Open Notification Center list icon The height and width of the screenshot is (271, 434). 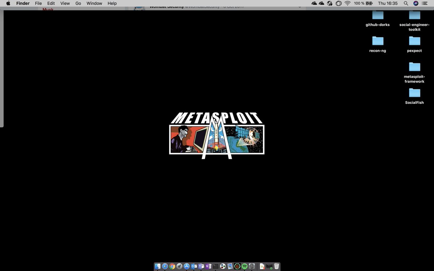click(x=425, y=3)
